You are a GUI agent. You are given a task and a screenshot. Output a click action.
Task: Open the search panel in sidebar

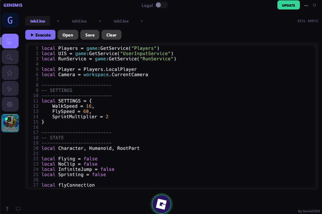click(10, 56)
